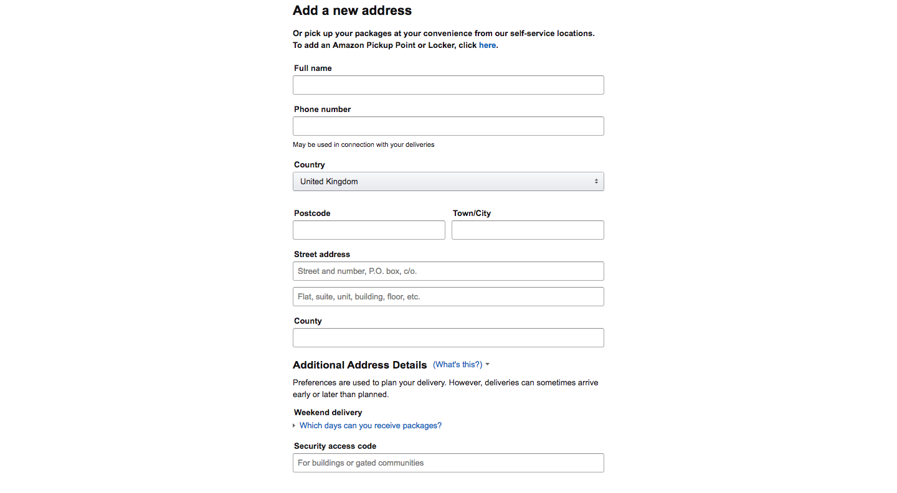
Task: Click the Country dropdown up-down arrow icon
Action: (596, 182)
